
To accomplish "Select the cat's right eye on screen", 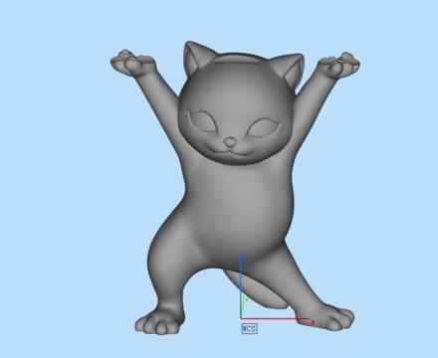I will coord(264,128).
